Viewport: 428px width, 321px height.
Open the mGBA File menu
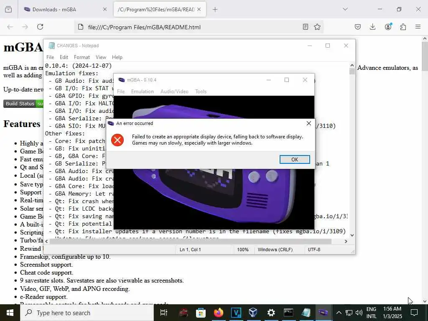121,92
